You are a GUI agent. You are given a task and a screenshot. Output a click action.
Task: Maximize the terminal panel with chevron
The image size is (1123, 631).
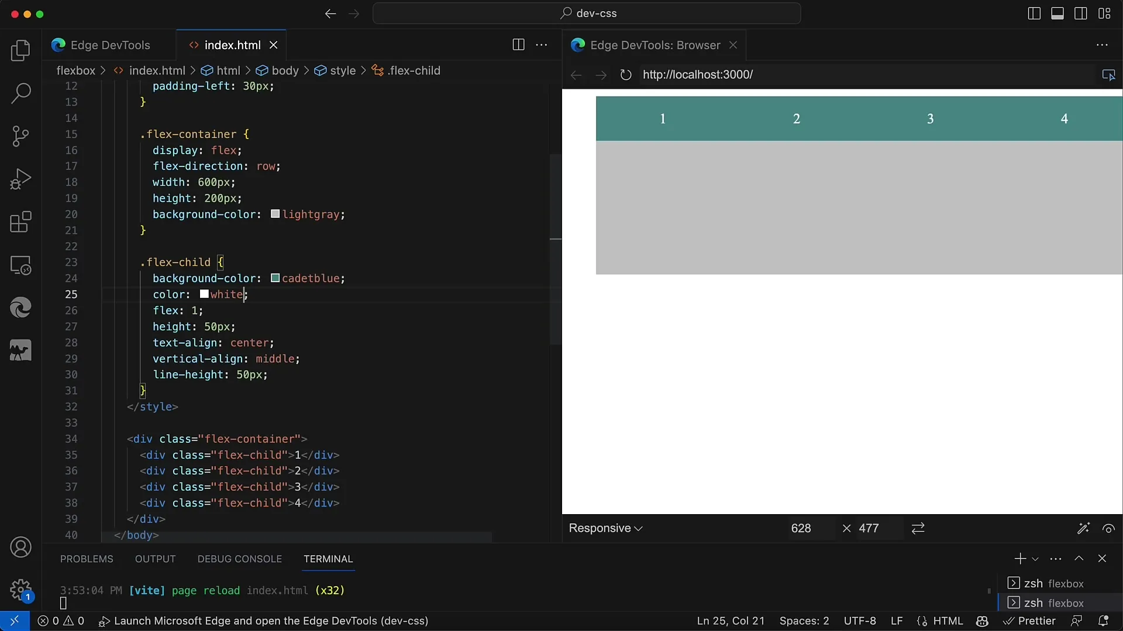(x=1079, y=559)
